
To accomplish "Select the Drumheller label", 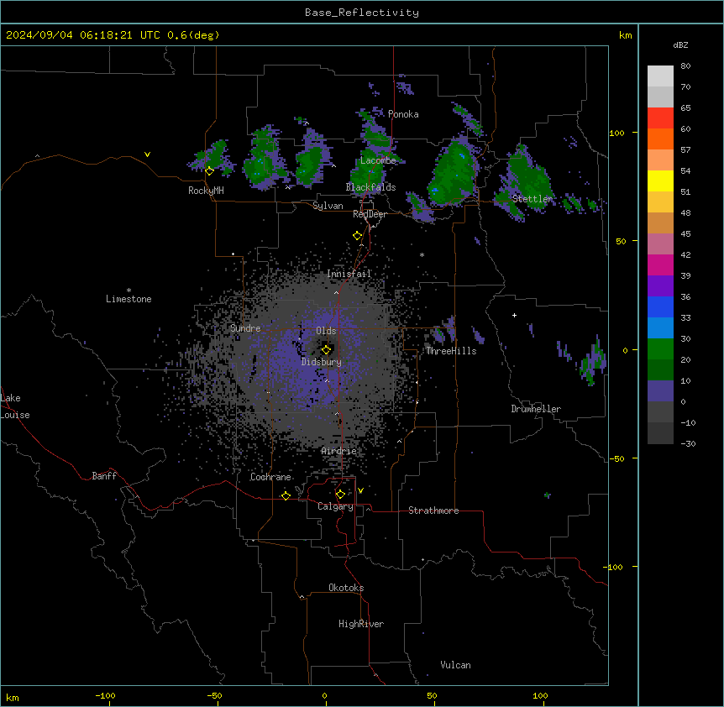I will [x=536, y=409].
